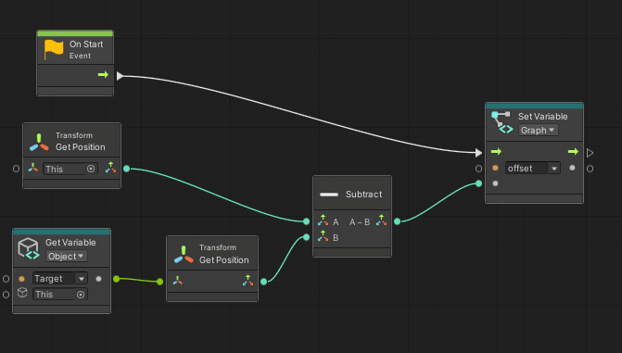This screenshot has width=622, height=353.
Task: Click the Set Variable node title
Action: coord(542,117)
